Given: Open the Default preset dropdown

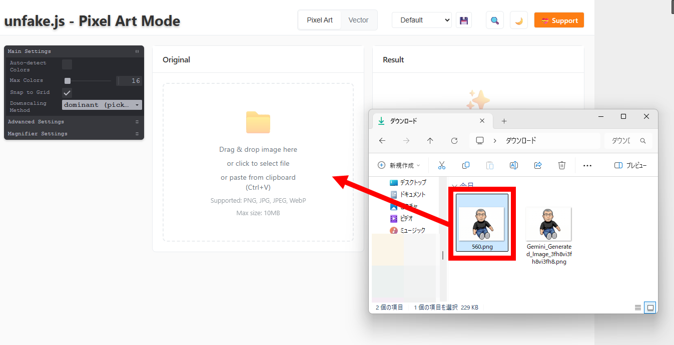Looking at the screenshot, I should pyautogui.click(x=422, y=20).
